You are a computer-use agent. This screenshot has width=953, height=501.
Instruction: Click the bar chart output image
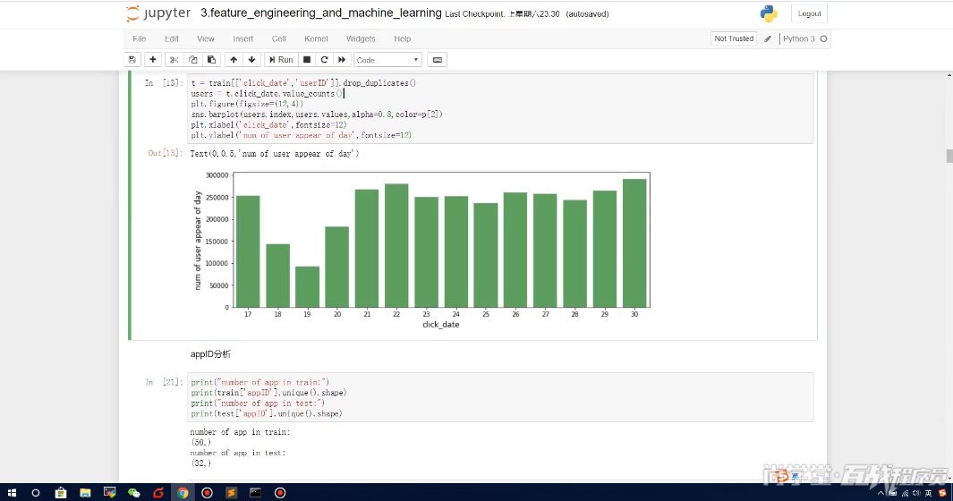point(421,250)
